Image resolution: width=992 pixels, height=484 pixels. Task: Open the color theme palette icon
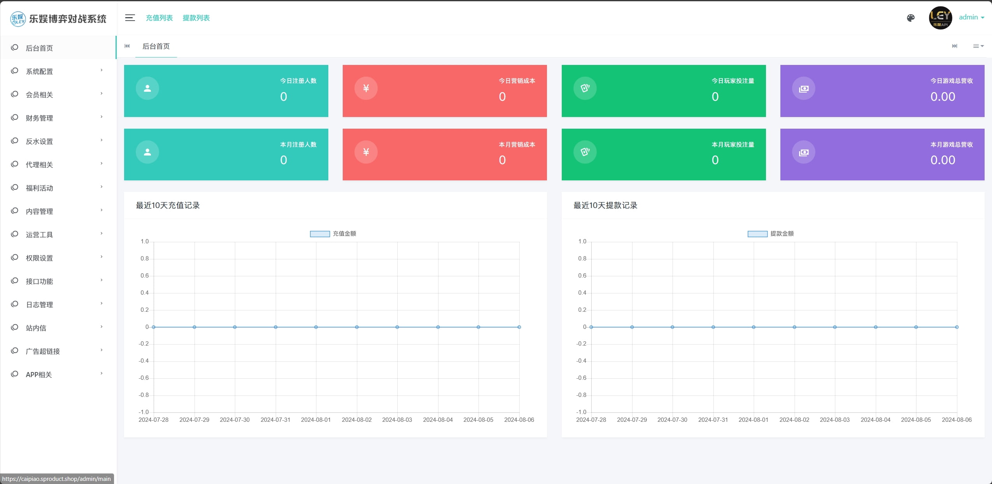tap(911, 18)
